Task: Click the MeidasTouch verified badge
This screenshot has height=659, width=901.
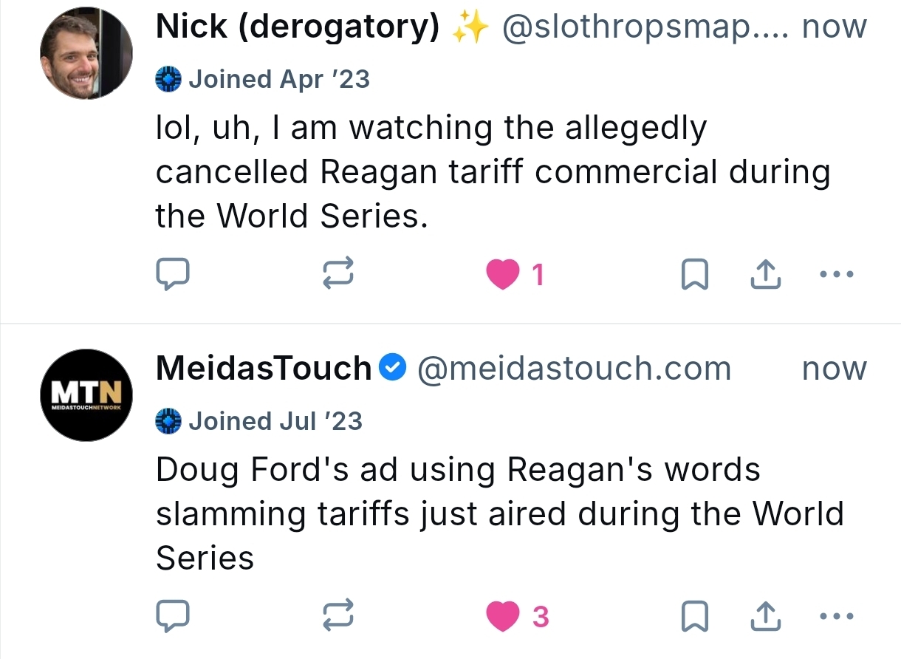Action: (x=392, y=367)
